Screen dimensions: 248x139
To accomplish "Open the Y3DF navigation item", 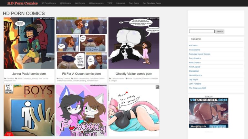I will pos(110,3).
